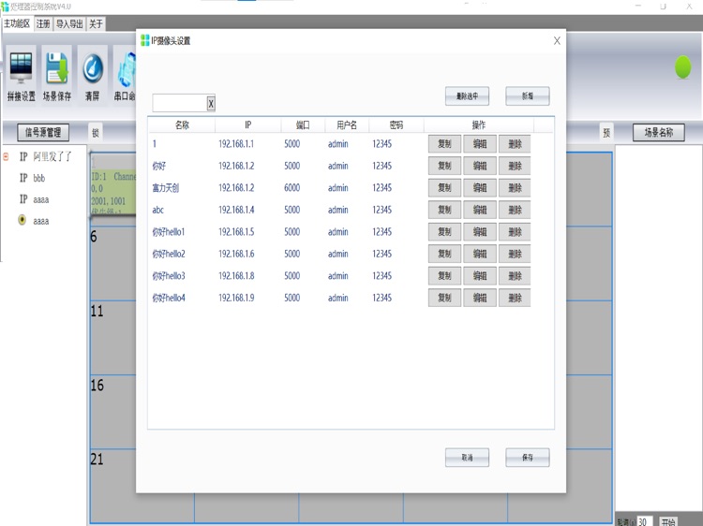Click 复制 for row 192.168.1.1
The image size is (703, 526).
point(444,144)
